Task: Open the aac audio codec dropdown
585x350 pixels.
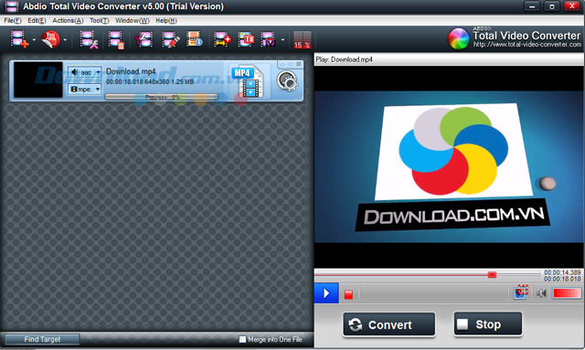Action: click(x=85, y=72)
